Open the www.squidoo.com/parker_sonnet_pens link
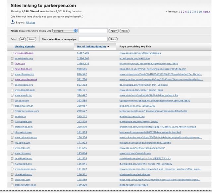 point(141,90)
